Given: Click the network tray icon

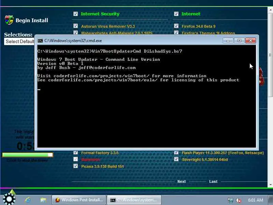Looking at the screenshot, I should click(x=230, y=200).
